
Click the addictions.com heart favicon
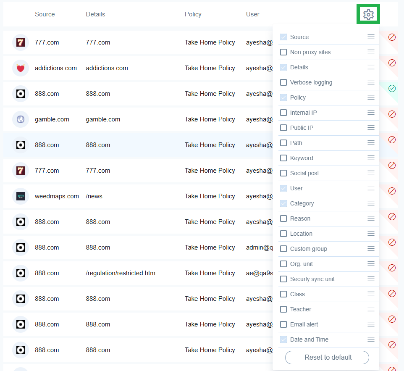[x=21, y=68]
